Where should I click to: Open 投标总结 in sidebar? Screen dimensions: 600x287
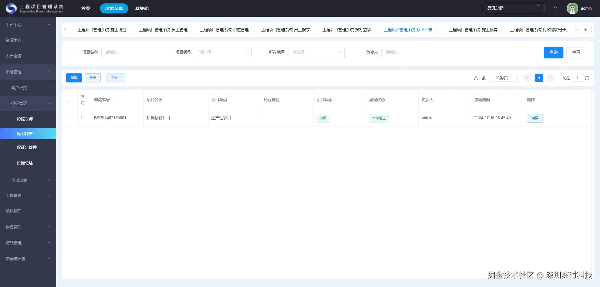28,163
